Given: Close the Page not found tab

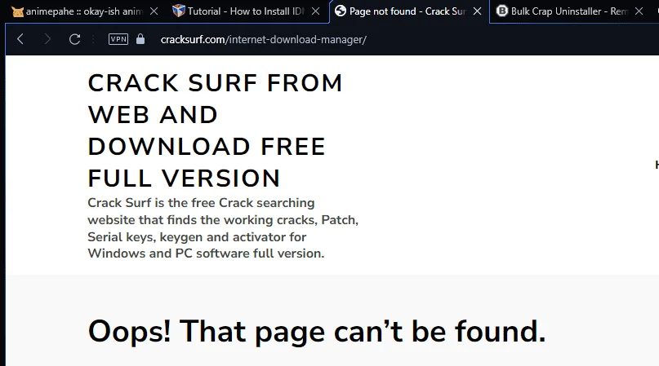Looking at the screenshot, I should click(478, 11).
